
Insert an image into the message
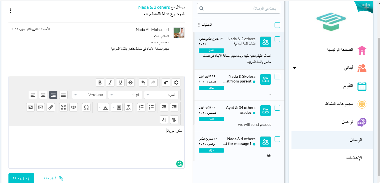pos(30,107)
